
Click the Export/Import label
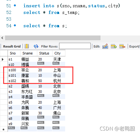(135, 47)
